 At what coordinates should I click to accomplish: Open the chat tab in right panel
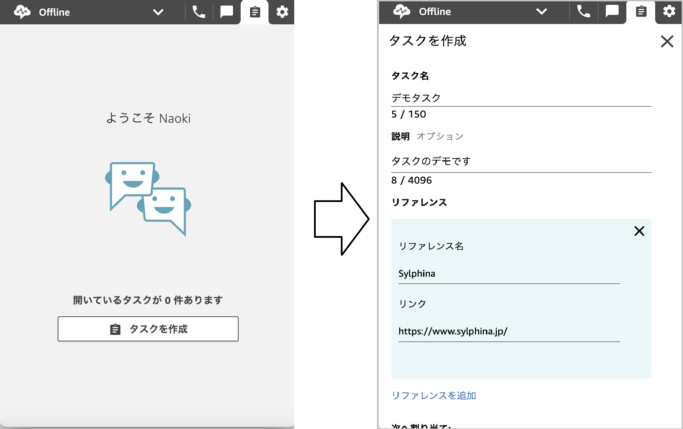(612, 11)
